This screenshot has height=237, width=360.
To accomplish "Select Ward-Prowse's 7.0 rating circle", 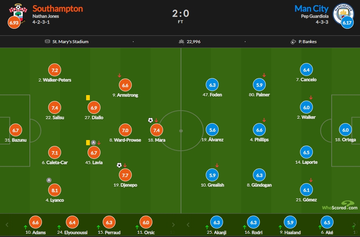I will point(125,130).
